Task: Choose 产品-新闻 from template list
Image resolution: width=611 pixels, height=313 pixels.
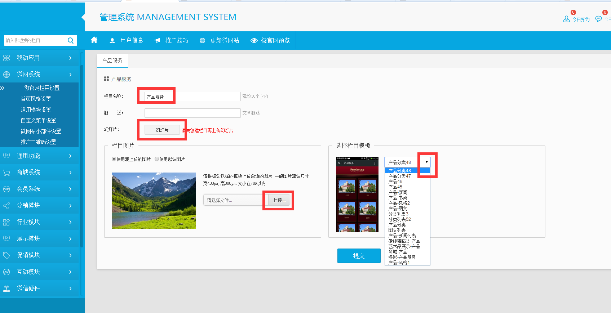Action: pos(398,192)
